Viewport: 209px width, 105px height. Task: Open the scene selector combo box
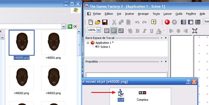tap(206, 21)
